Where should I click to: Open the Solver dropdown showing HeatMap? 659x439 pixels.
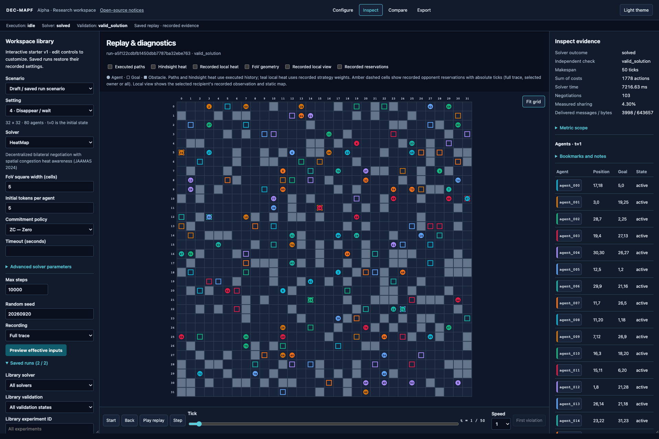pos(49,142)
